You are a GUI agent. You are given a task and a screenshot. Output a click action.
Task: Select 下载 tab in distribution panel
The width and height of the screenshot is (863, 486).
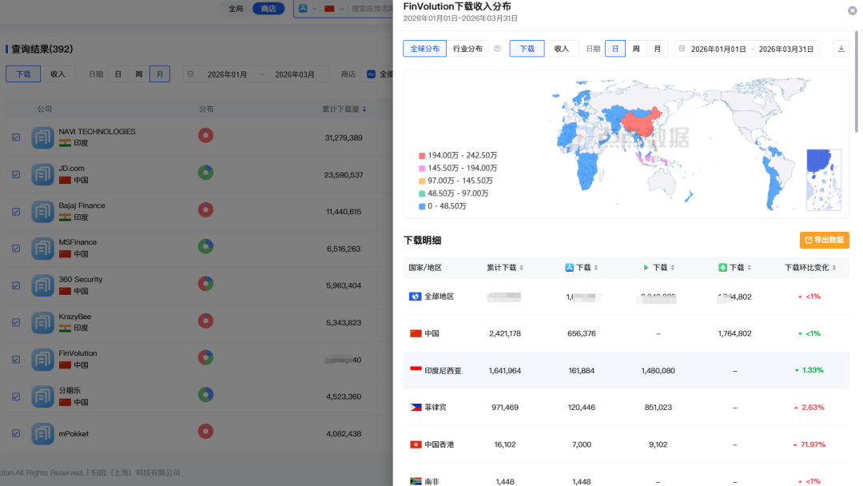(x=527, y=49)
